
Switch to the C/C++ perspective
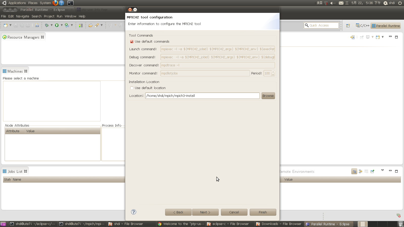click(x=363, y=25)
